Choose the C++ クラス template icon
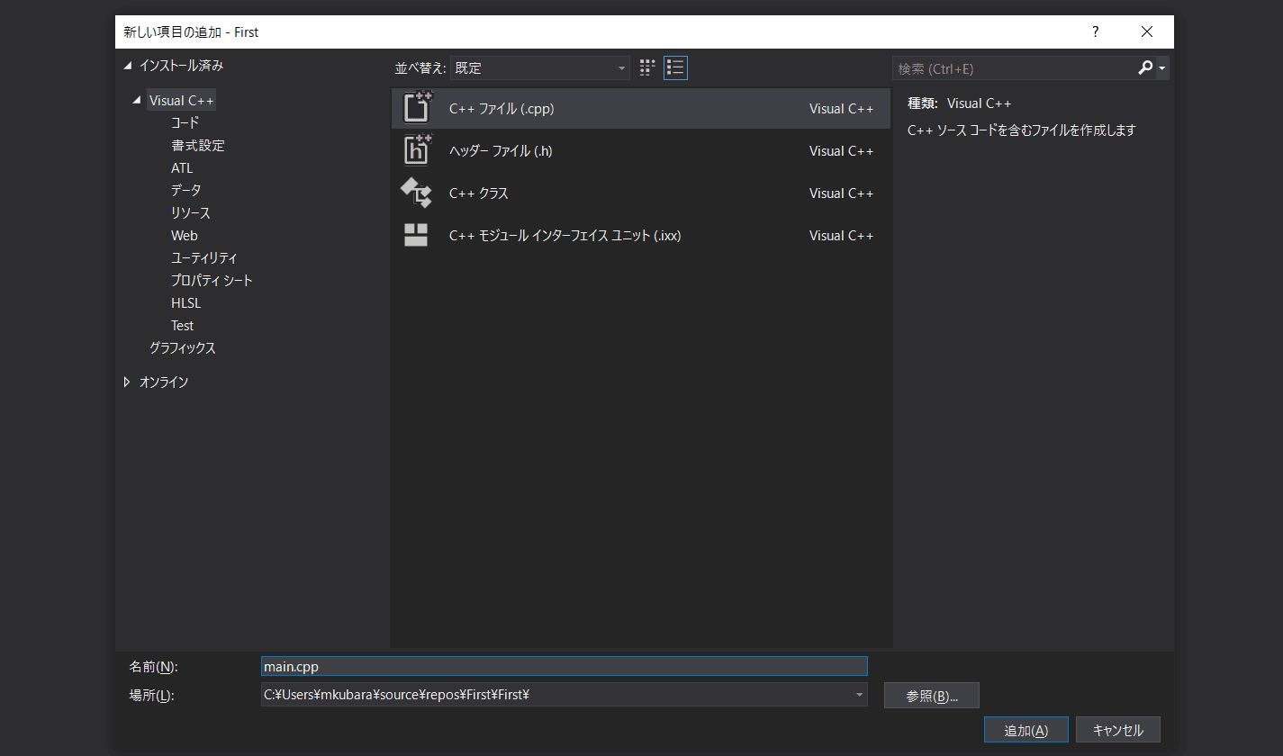The height and width of the screenshot is (756, 1283). pos(416,193)
